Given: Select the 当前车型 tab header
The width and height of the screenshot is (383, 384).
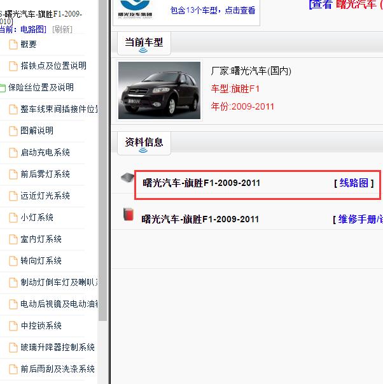Looking at the screenshot, I should [144, 43].
